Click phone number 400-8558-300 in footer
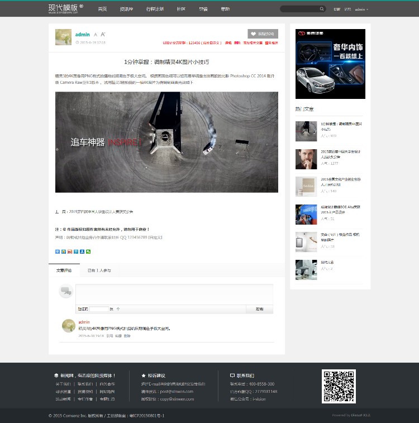 (261, 384)
